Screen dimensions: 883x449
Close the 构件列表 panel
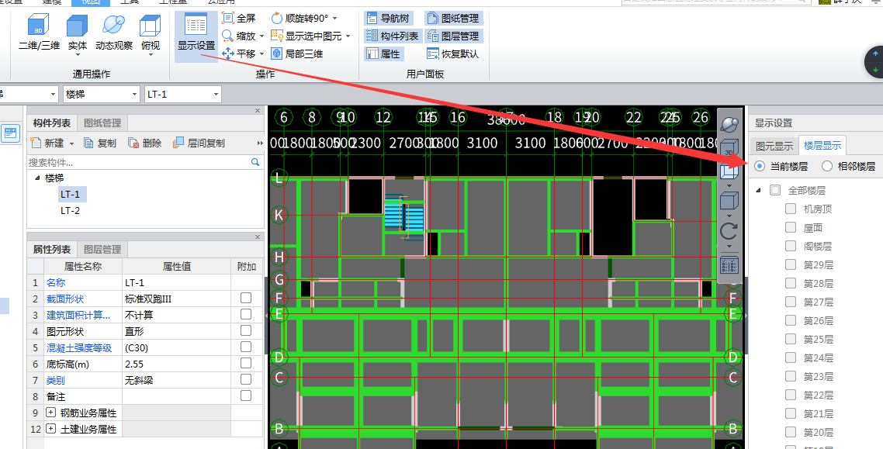pyautogui.click(x=258, y=110)
